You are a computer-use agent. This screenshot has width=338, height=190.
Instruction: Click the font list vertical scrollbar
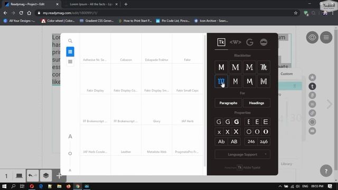click(x=205, y=101)
